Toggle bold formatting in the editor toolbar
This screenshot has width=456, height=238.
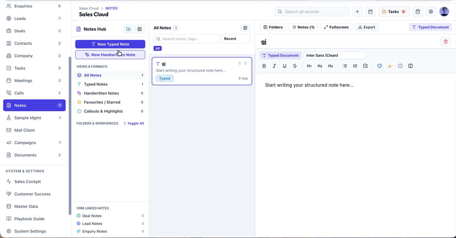pos(264,66)
